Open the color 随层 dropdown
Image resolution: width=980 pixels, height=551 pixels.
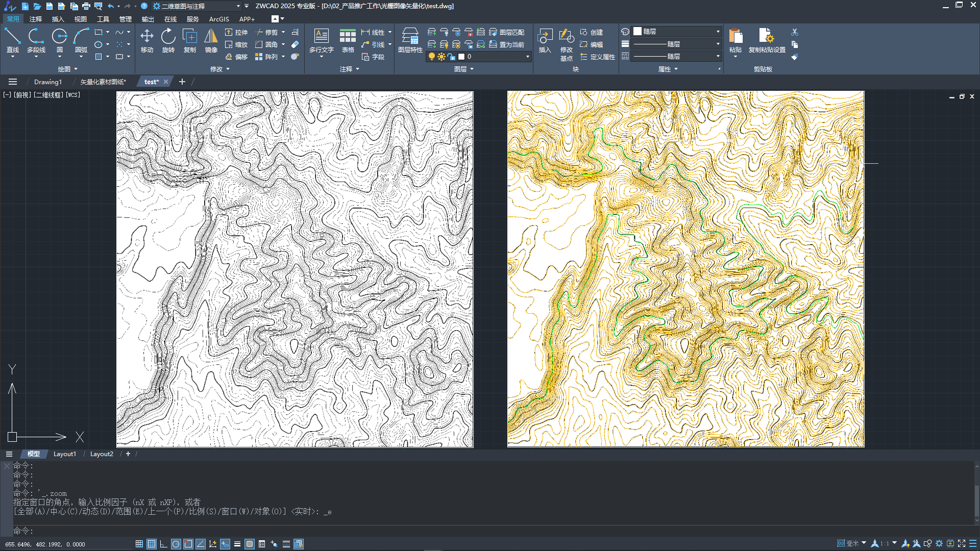click(x=677, y=32)
